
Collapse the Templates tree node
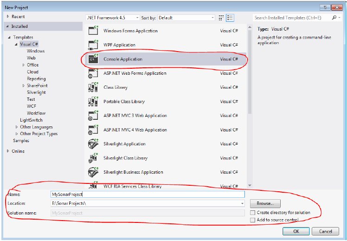point(9,37)
